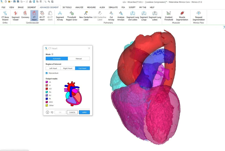Set Mode to Manual
Image resolution: width=225 pixels, height=151 pixels.
click(x=79, y=59)
